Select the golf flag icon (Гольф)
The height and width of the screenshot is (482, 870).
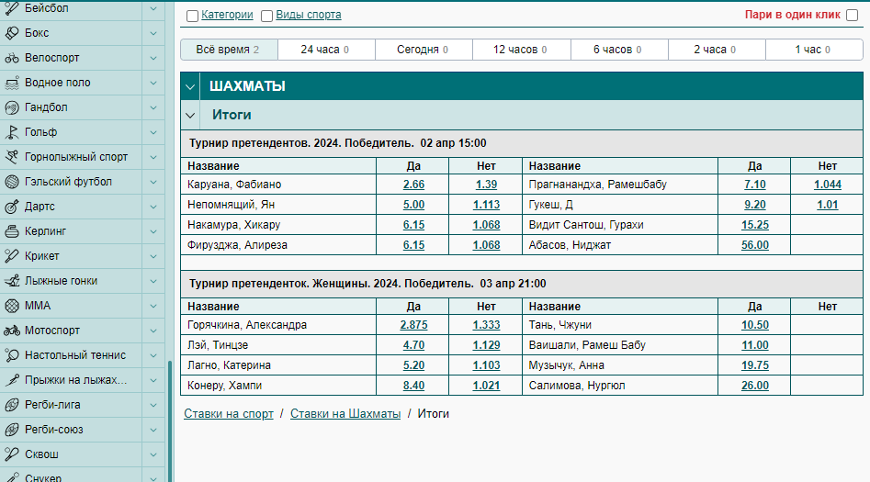click(12, 132)
